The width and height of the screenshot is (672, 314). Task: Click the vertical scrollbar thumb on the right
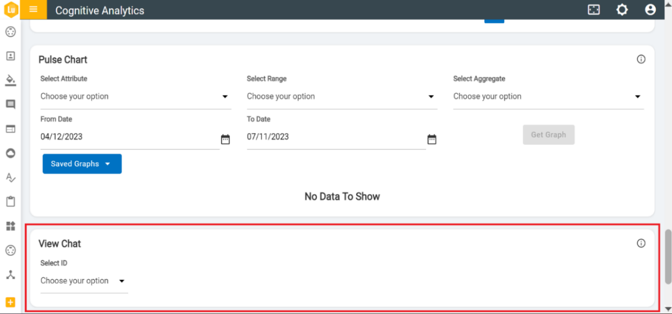668,256
